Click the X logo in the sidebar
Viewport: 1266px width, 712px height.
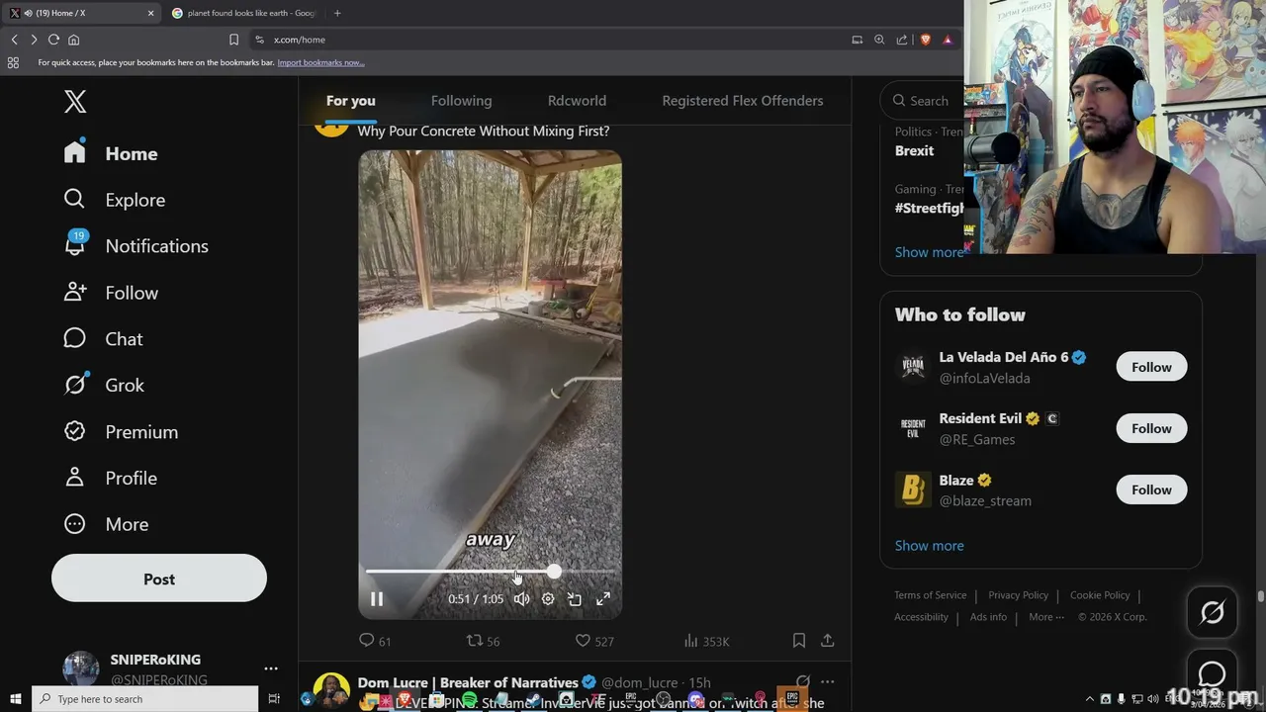[x=75, y=101]
